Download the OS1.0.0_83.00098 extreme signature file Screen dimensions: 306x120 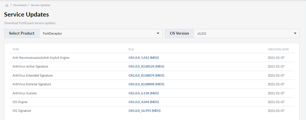141,84
